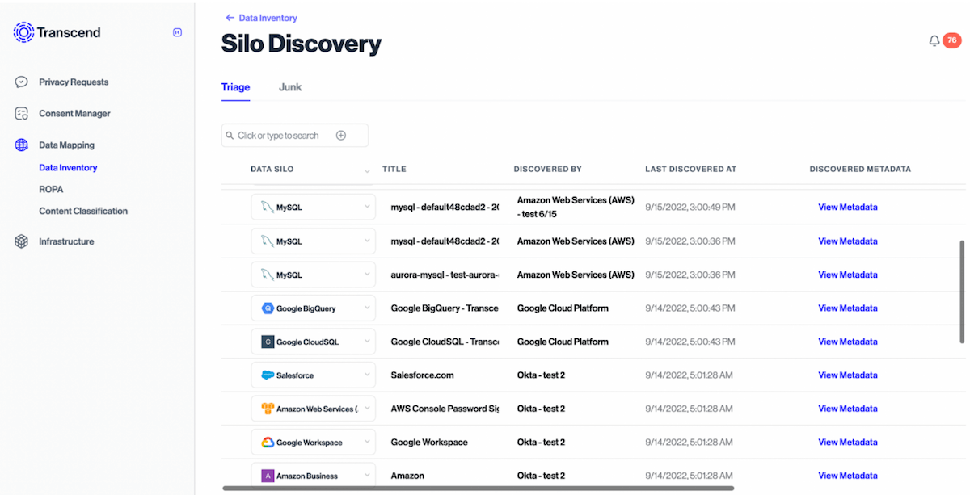
Task: Expand the Google Workspace data silo dropdown
Action: (314, 443)
